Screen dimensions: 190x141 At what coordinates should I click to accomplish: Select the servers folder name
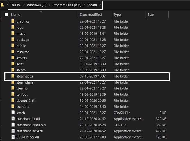(x=21, y=58)
